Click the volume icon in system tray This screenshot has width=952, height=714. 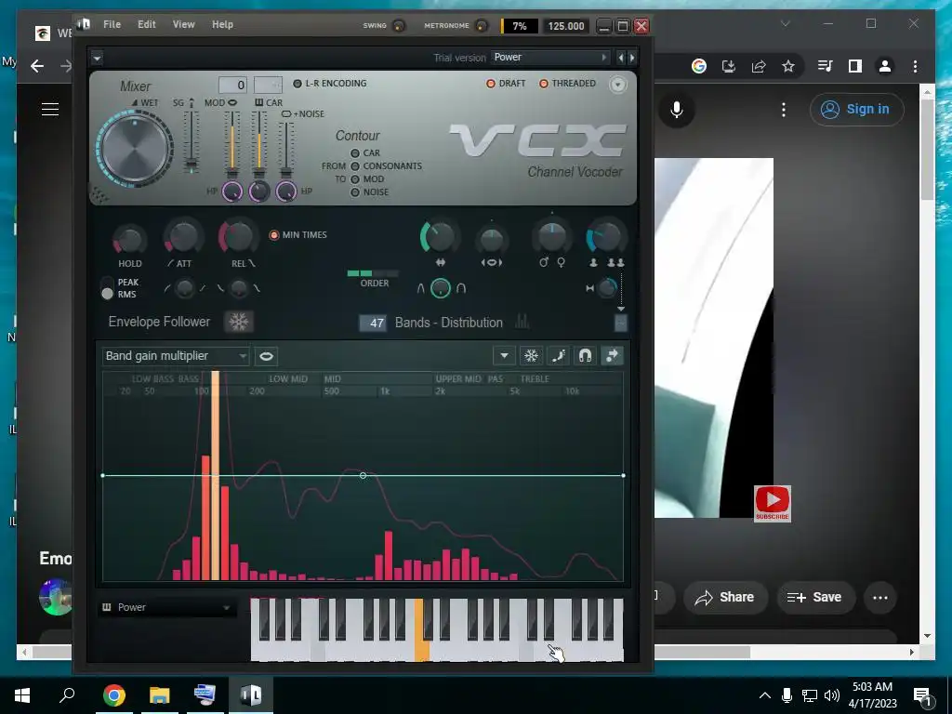[x=832, y=695]
